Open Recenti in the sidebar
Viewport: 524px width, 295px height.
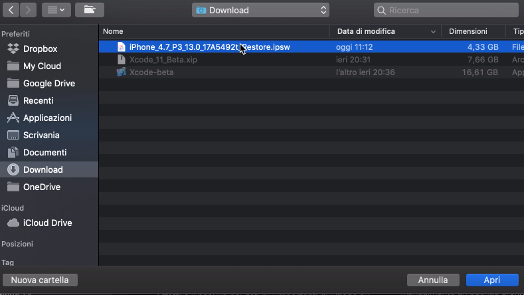(x=38, y=101)
